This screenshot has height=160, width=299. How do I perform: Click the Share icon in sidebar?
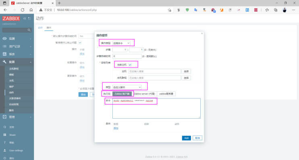(x=5, y=135)
